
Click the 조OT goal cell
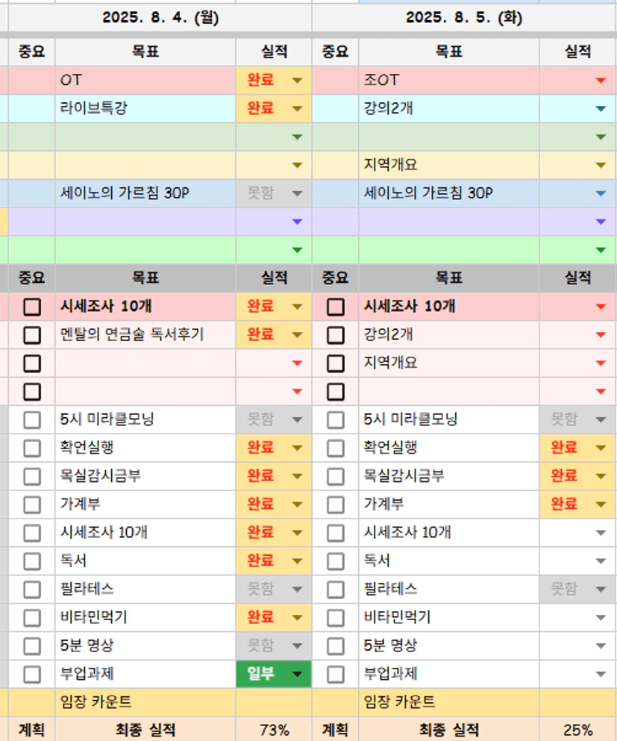click(449, 81)
